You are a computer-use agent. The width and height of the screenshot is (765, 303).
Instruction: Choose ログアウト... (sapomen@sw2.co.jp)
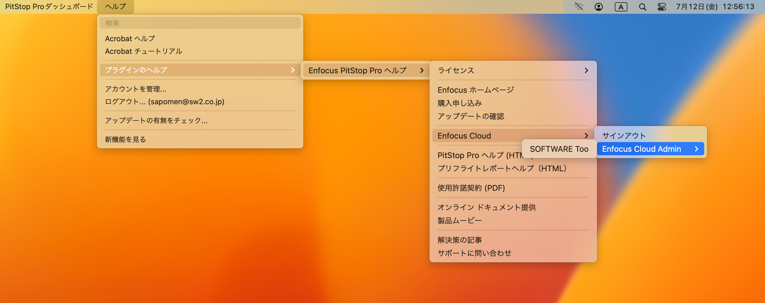pyautogui.click(x=200, y=102)
